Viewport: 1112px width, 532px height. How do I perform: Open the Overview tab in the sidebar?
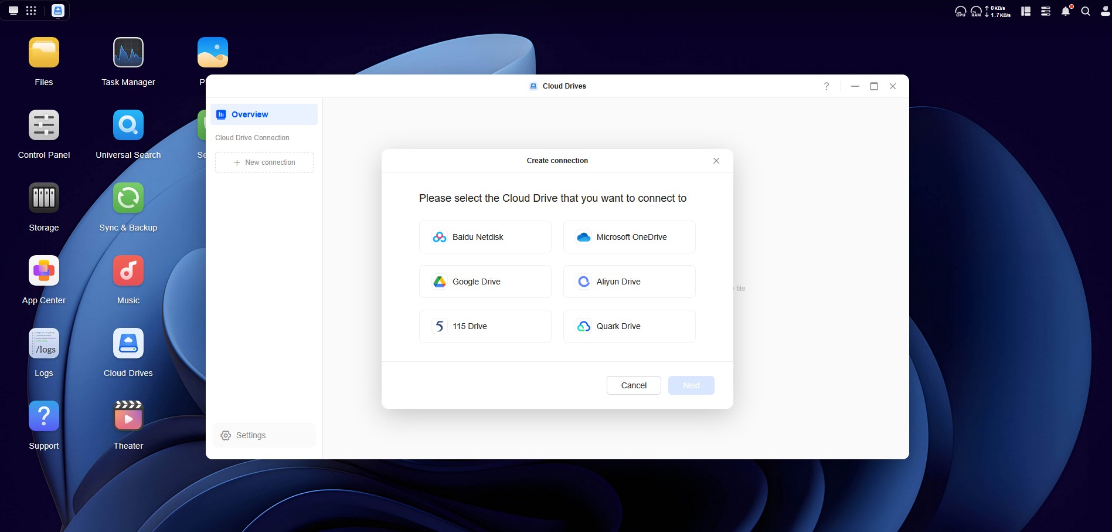(x=264, y=114)
